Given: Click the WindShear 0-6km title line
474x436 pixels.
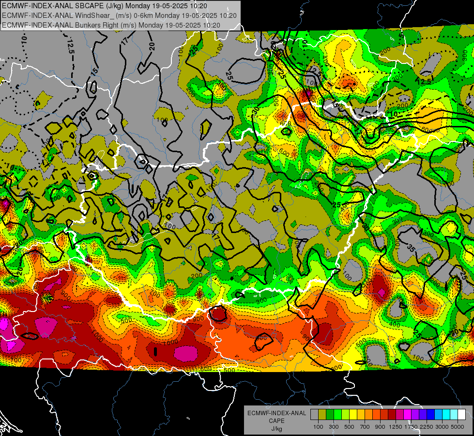Looking at the screenshot, I should point(119,16).
